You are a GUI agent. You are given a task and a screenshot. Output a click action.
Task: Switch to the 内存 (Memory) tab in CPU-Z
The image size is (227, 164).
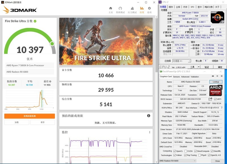[x=185, y=7]
